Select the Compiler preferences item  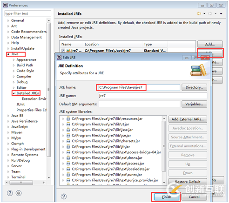(24, 76)
